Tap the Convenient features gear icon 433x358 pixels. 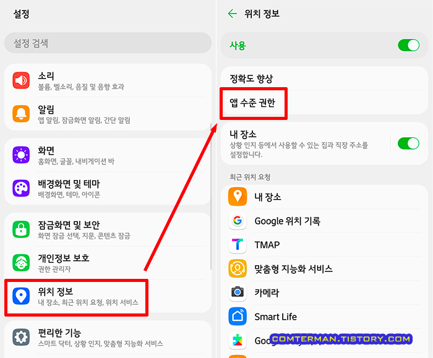pyautogui.click(x=21, y=337)
